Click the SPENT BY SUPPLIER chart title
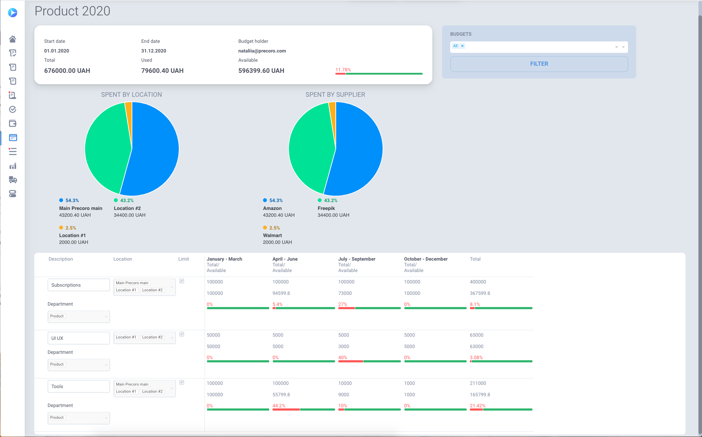This screenshot has width=702, height=437. (335, 95)
